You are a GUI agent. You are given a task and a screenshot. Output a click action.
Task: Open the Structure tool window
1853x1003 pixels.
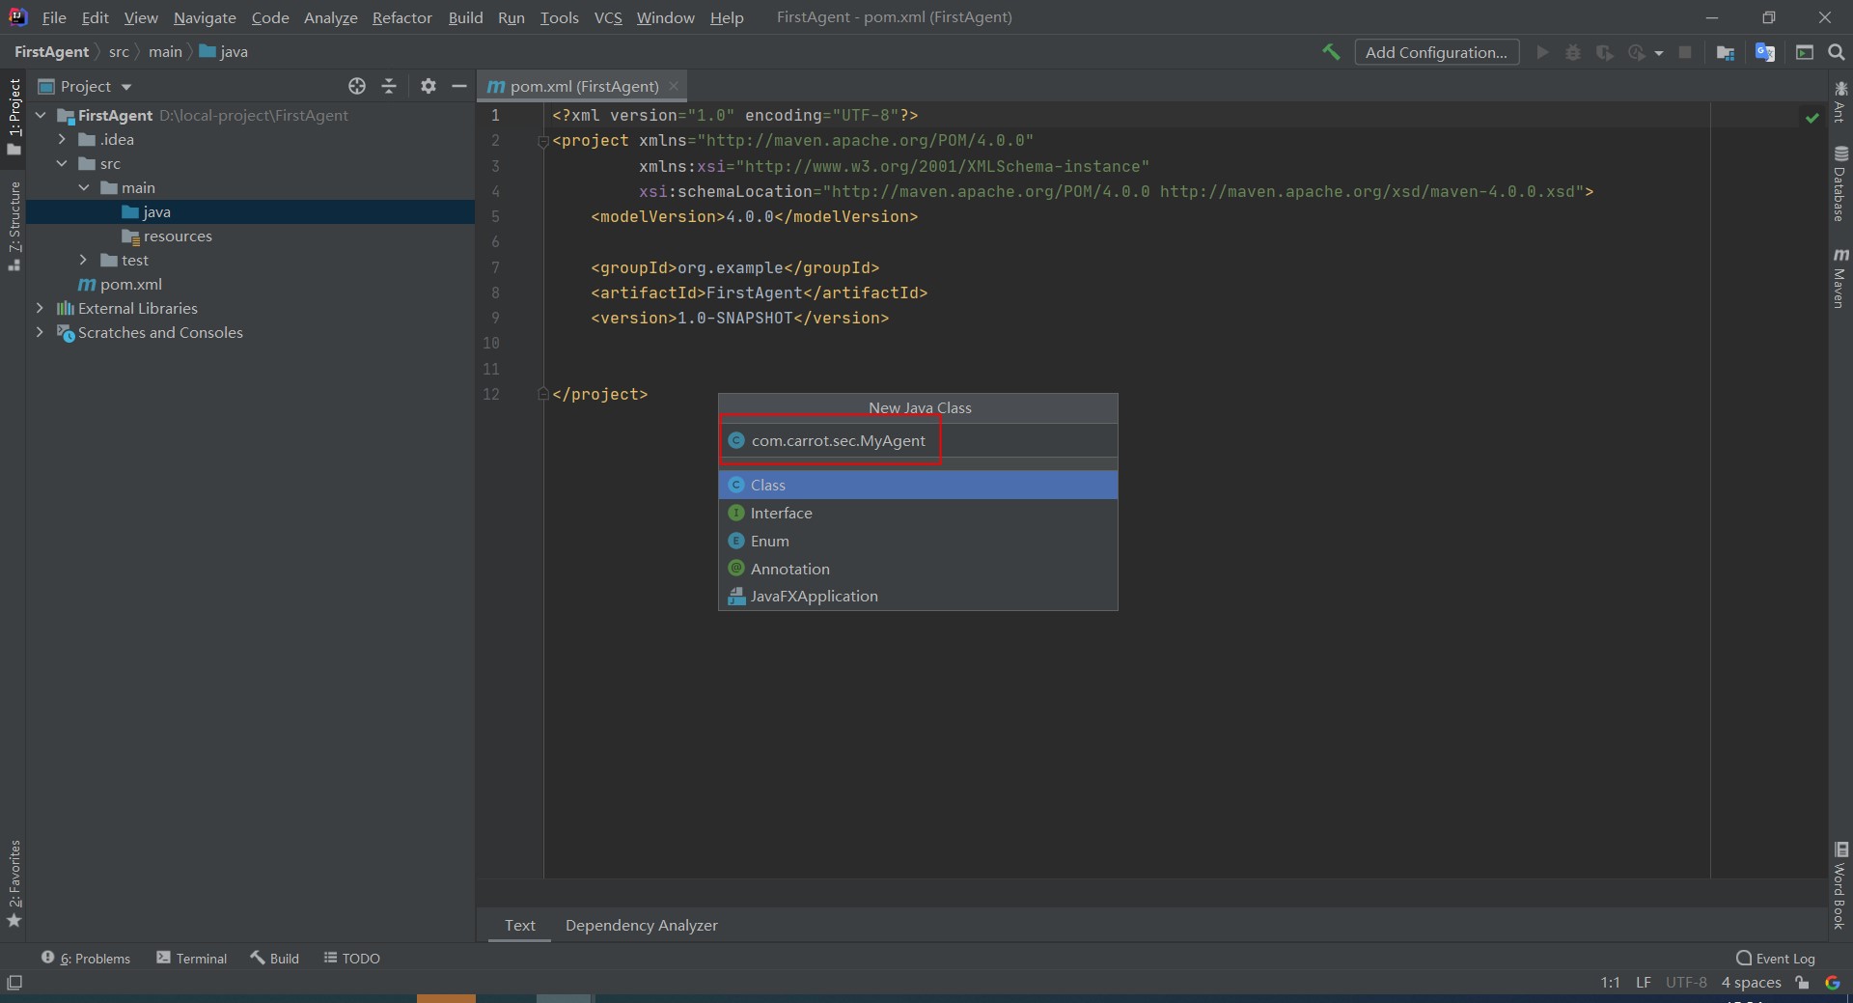[x=14, y=226]
